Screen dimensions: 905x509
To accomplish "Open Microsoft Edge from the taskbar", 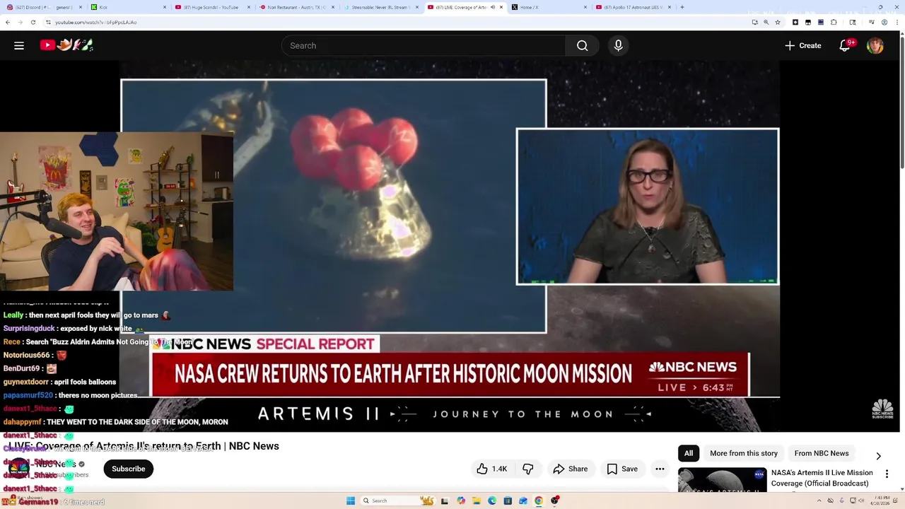I will pyautogui.click(x=492, y=501).
